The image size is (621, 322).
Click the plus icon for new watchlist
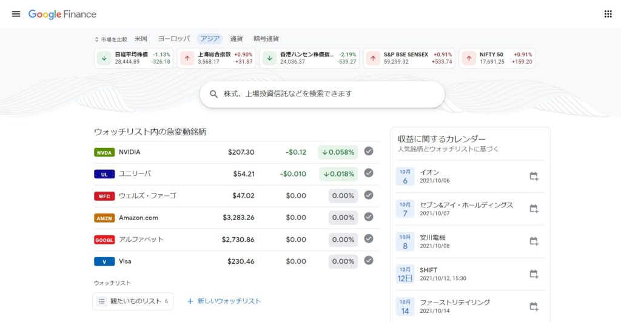[190, 301]
